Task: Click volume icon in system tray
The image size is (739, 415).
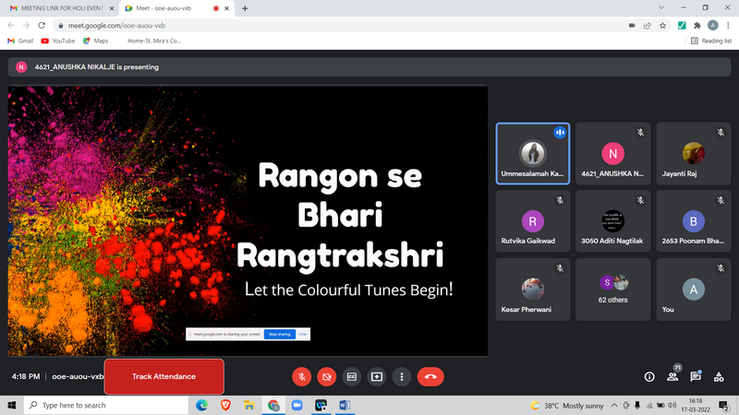Action: coord(672,405)
